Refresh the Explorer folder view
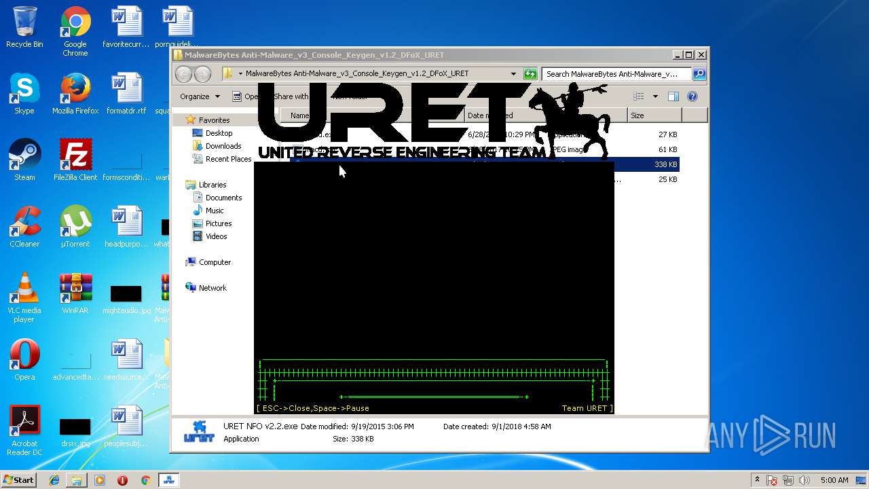This screenshot has height=489, width=869. pyautogui.click(x=531, y=73)
